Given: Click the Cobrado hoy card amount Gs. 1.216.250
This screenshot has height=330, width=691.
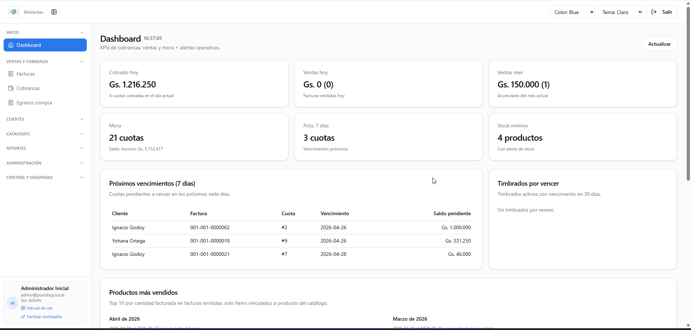Looking at the screenshot, I should pyautogui.click(x=133, y=85).
